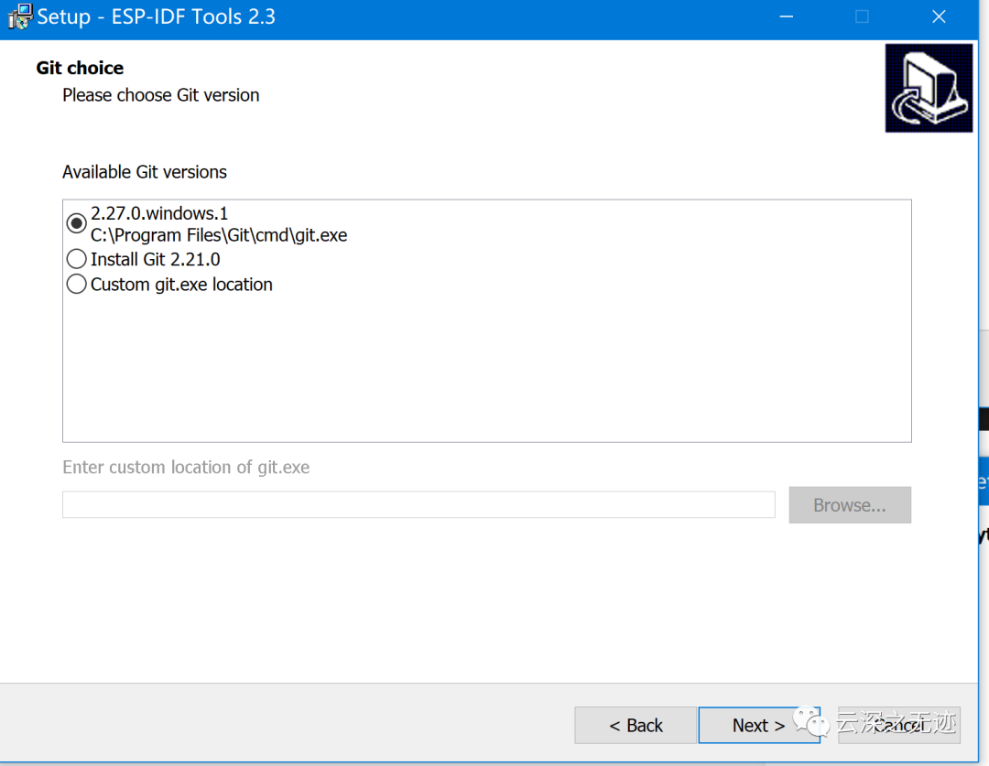Image resolution: width=989 pixels, height=766 pixels.
Task: Enable the Custom git.exe location option
Action: coord(77,285)
